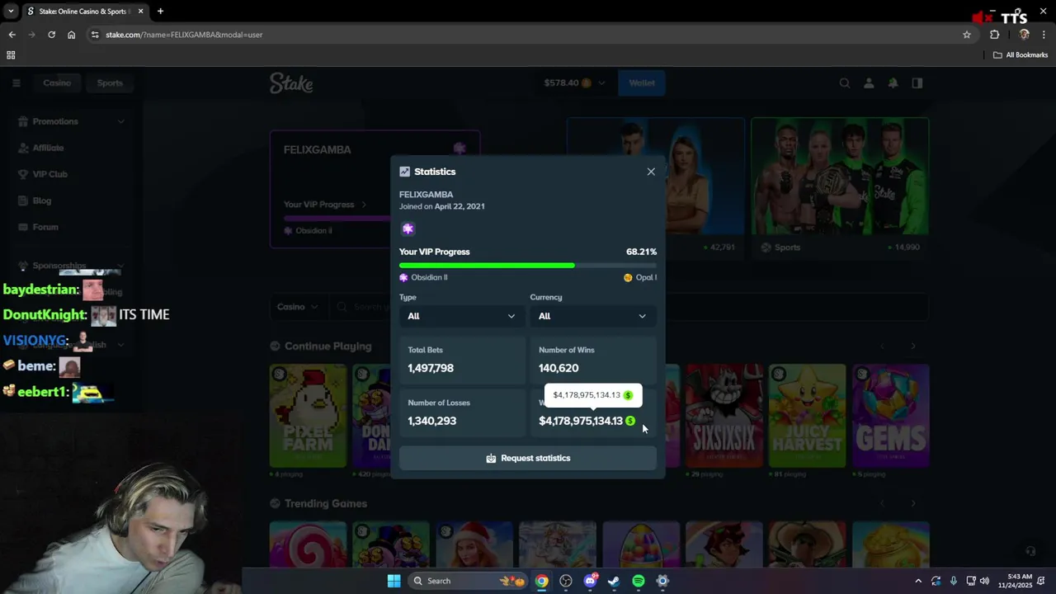
Task: Open the Type dropdown set to All
Action: pyautogui.click(x=462, y=316)
